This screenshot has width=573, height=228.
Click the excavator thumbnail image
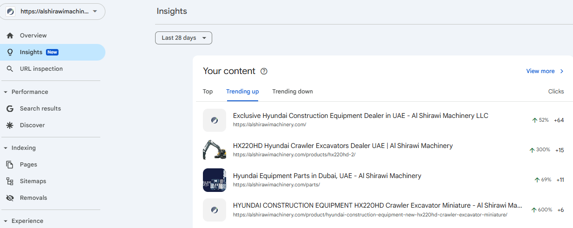click(215, 150)
